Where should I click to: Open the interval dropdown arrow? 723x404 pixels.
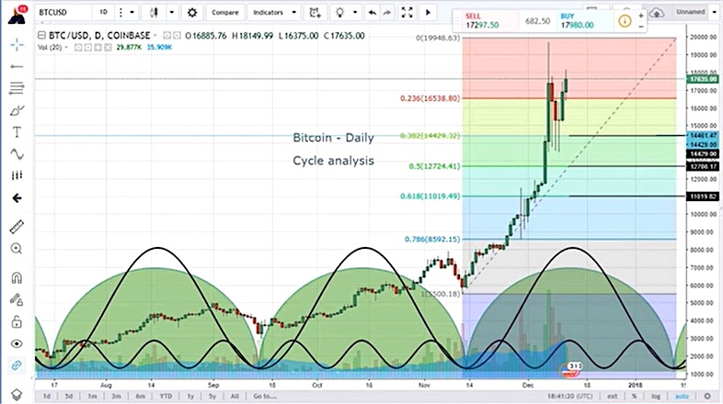coord(132,13)
